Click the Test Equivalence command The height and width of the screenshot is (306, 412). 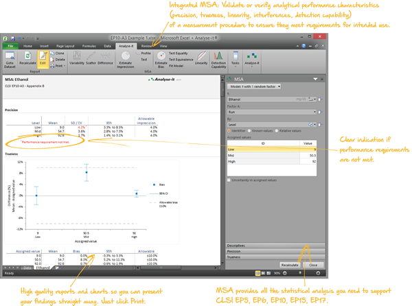[x=181, y=60]
